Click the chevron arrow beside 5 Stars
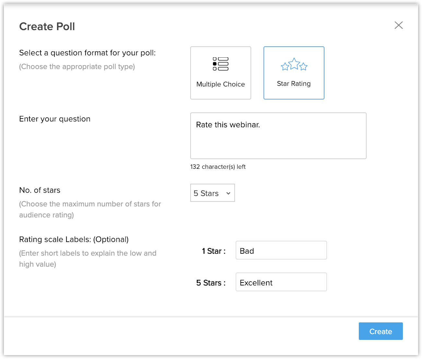 pos(228,193)
